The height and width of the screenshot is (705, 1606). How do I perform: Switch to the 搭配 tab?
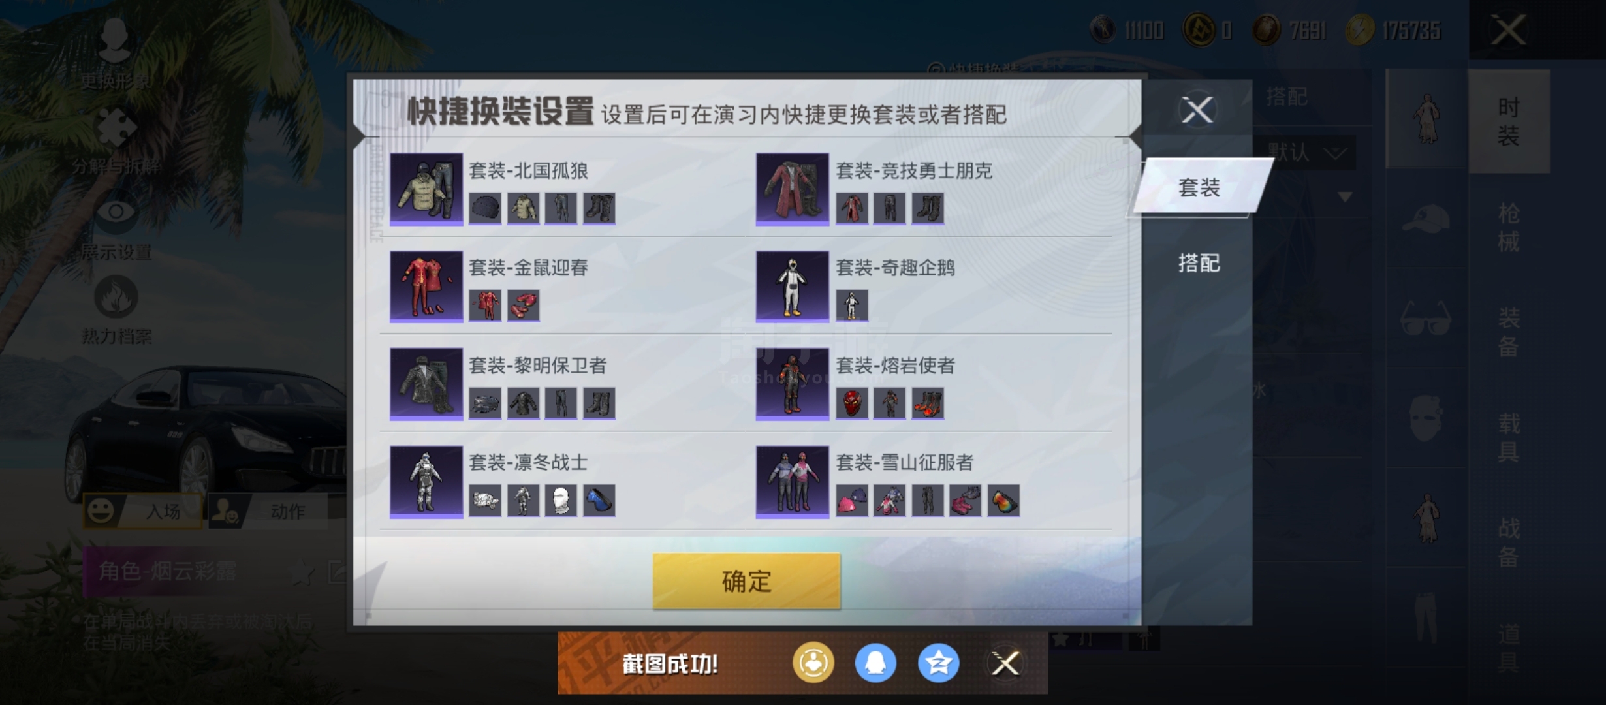[x=1199, y=262]
